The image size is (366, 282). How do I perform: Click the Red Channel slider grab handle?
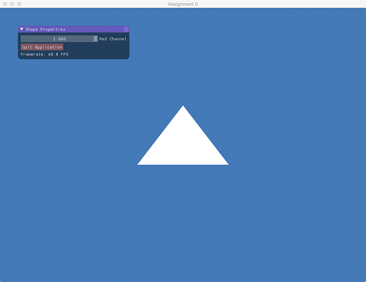(96, 39)
